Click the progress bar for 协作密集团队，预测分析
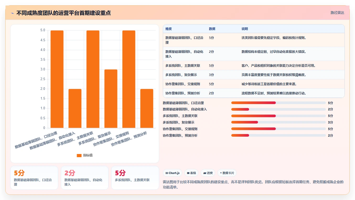The image size is (355, 200). pos(278,136)
